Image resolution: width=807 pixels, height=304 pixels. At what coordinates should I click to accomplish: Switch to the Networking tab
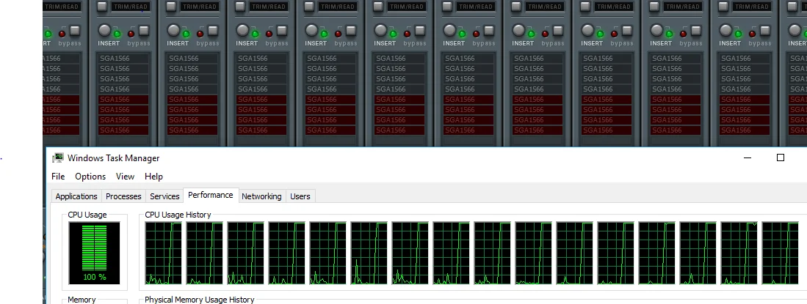[x=261, y=196]
